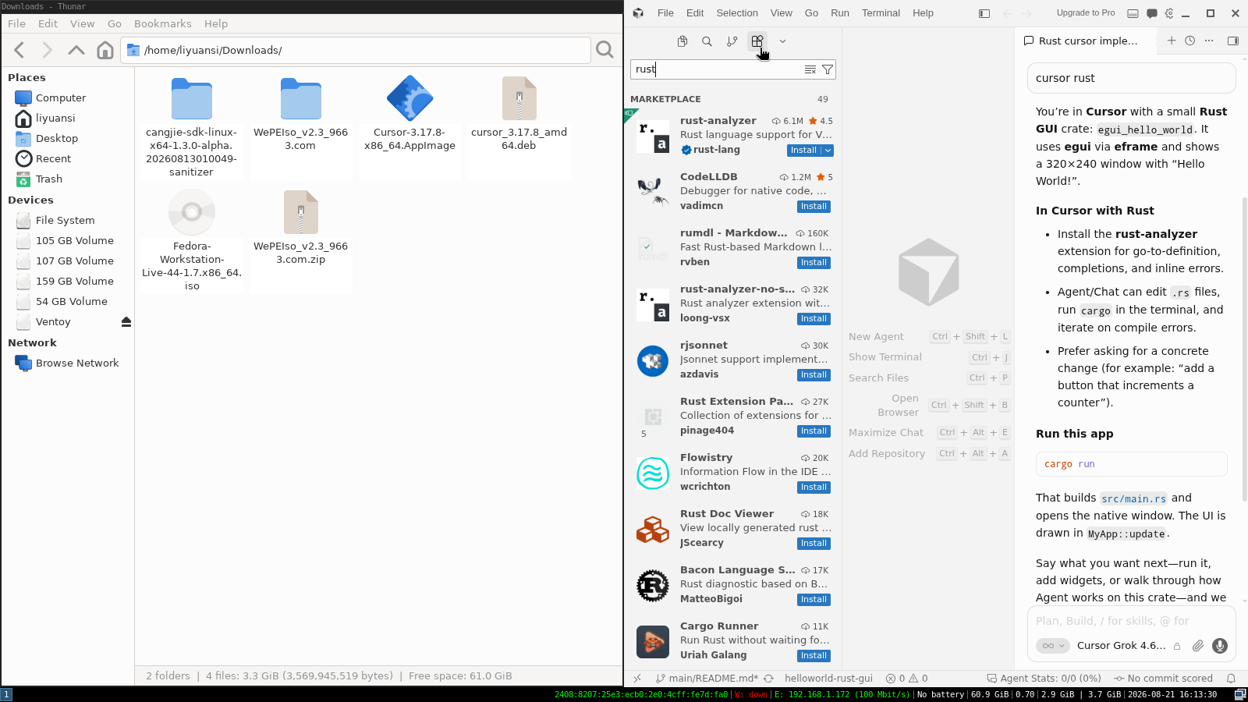Go forward in Thunar
Viewport: 1248px width, 702px height.
coord(48,51)
